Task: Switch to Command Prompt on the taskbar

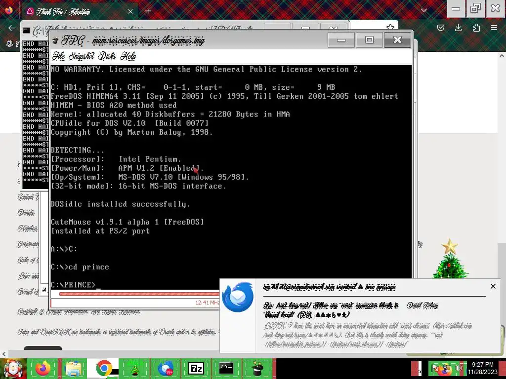Action: (226, 368)
